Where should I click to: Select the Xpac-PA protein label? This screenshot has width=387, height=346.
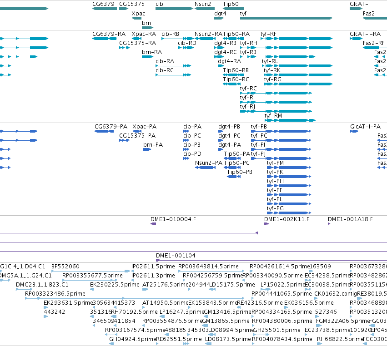[144, 127]
